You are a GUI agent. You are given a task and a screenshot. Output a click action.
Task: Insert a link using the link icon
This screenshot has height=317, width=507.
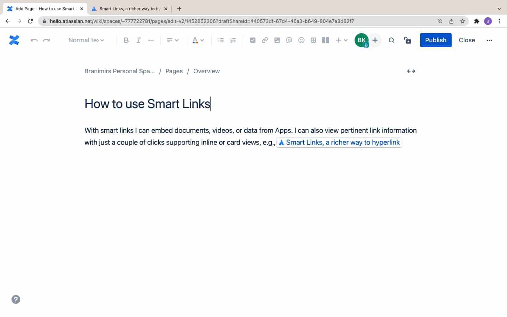pos(265,40)
